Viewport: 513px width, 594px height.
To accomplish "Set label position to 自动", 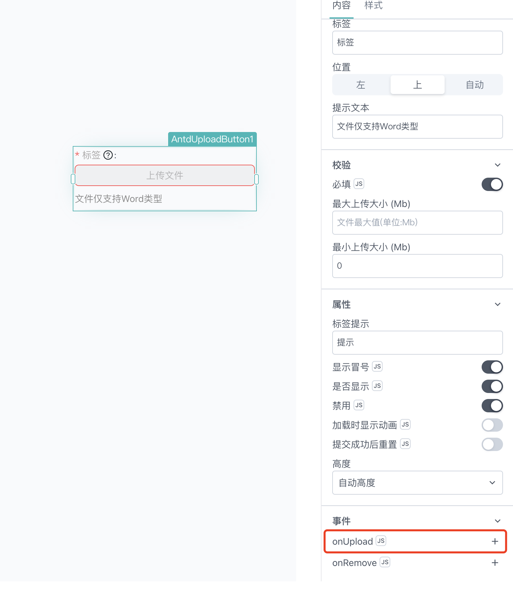I will [x=475, y=85].
